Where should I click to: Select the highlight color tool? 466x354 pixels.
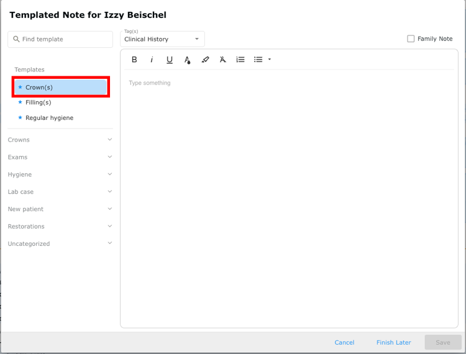(205, 60)
